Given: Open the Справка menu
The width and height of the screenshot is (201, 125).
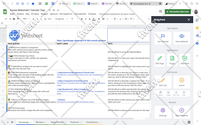Looking at the screenshot, I should (x=92, y=14).
